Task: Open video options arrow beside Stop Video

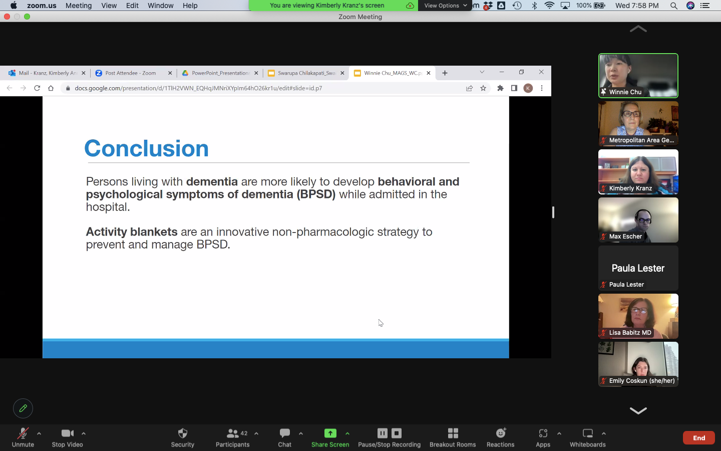Action: pos(84,433)
